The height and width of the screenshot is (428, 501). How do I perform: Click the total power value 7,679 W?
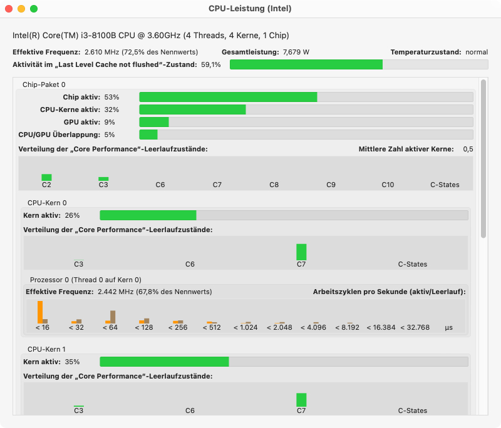click(296, 52)
